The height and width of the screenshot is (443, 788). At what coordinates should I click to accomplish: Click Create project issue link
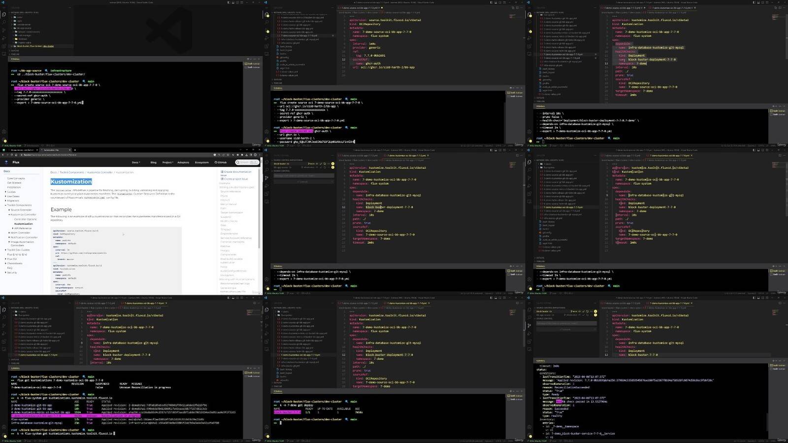234,179
